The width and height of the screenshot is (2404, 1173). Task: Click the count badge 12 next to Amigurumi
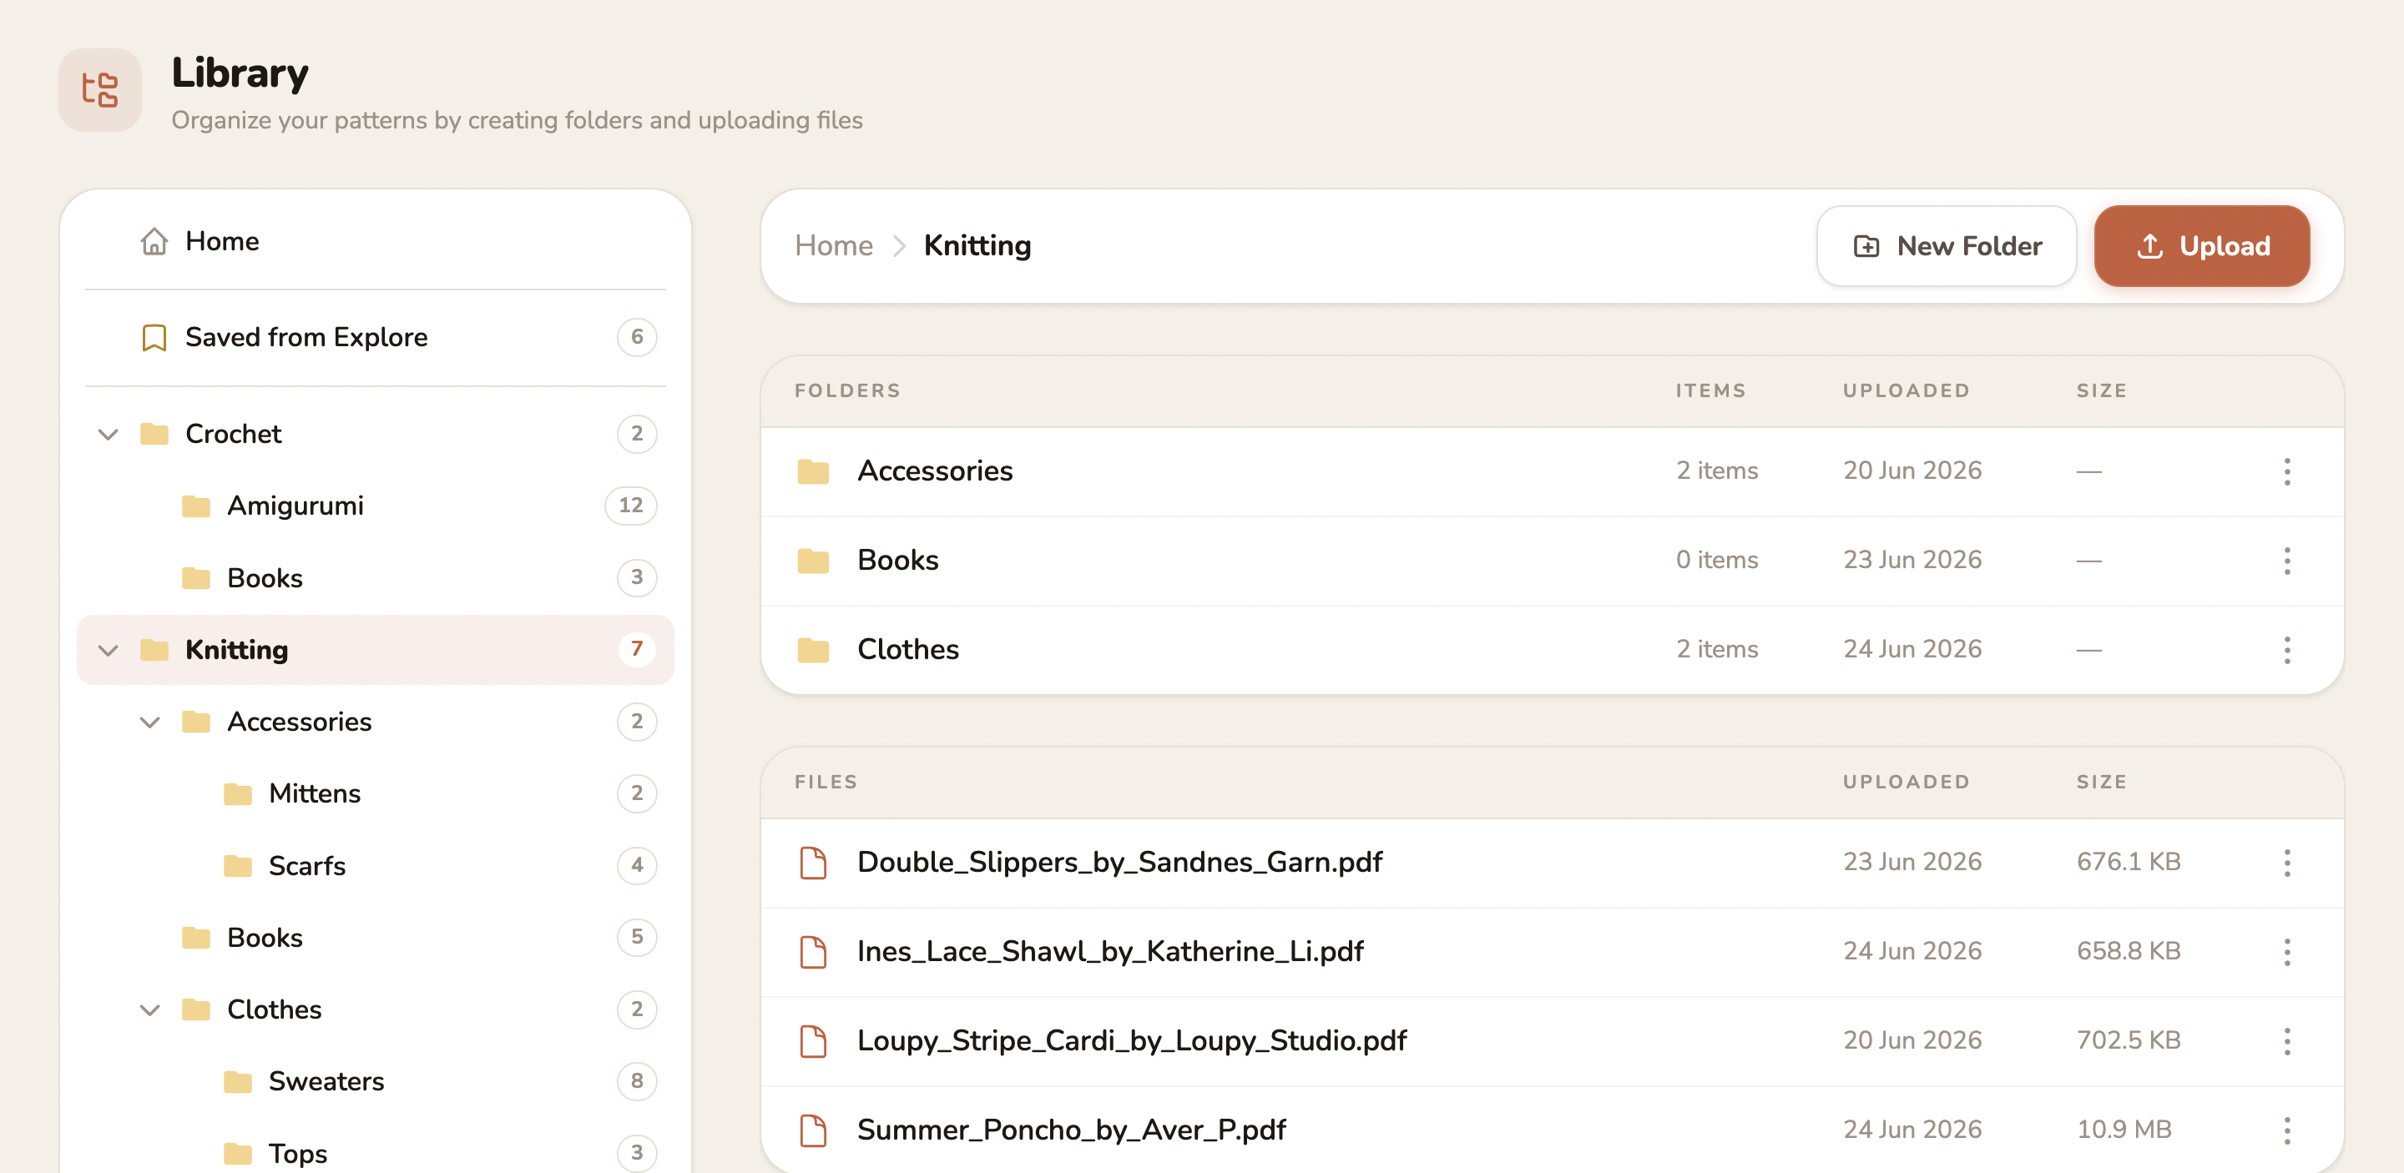pos(631,506)
